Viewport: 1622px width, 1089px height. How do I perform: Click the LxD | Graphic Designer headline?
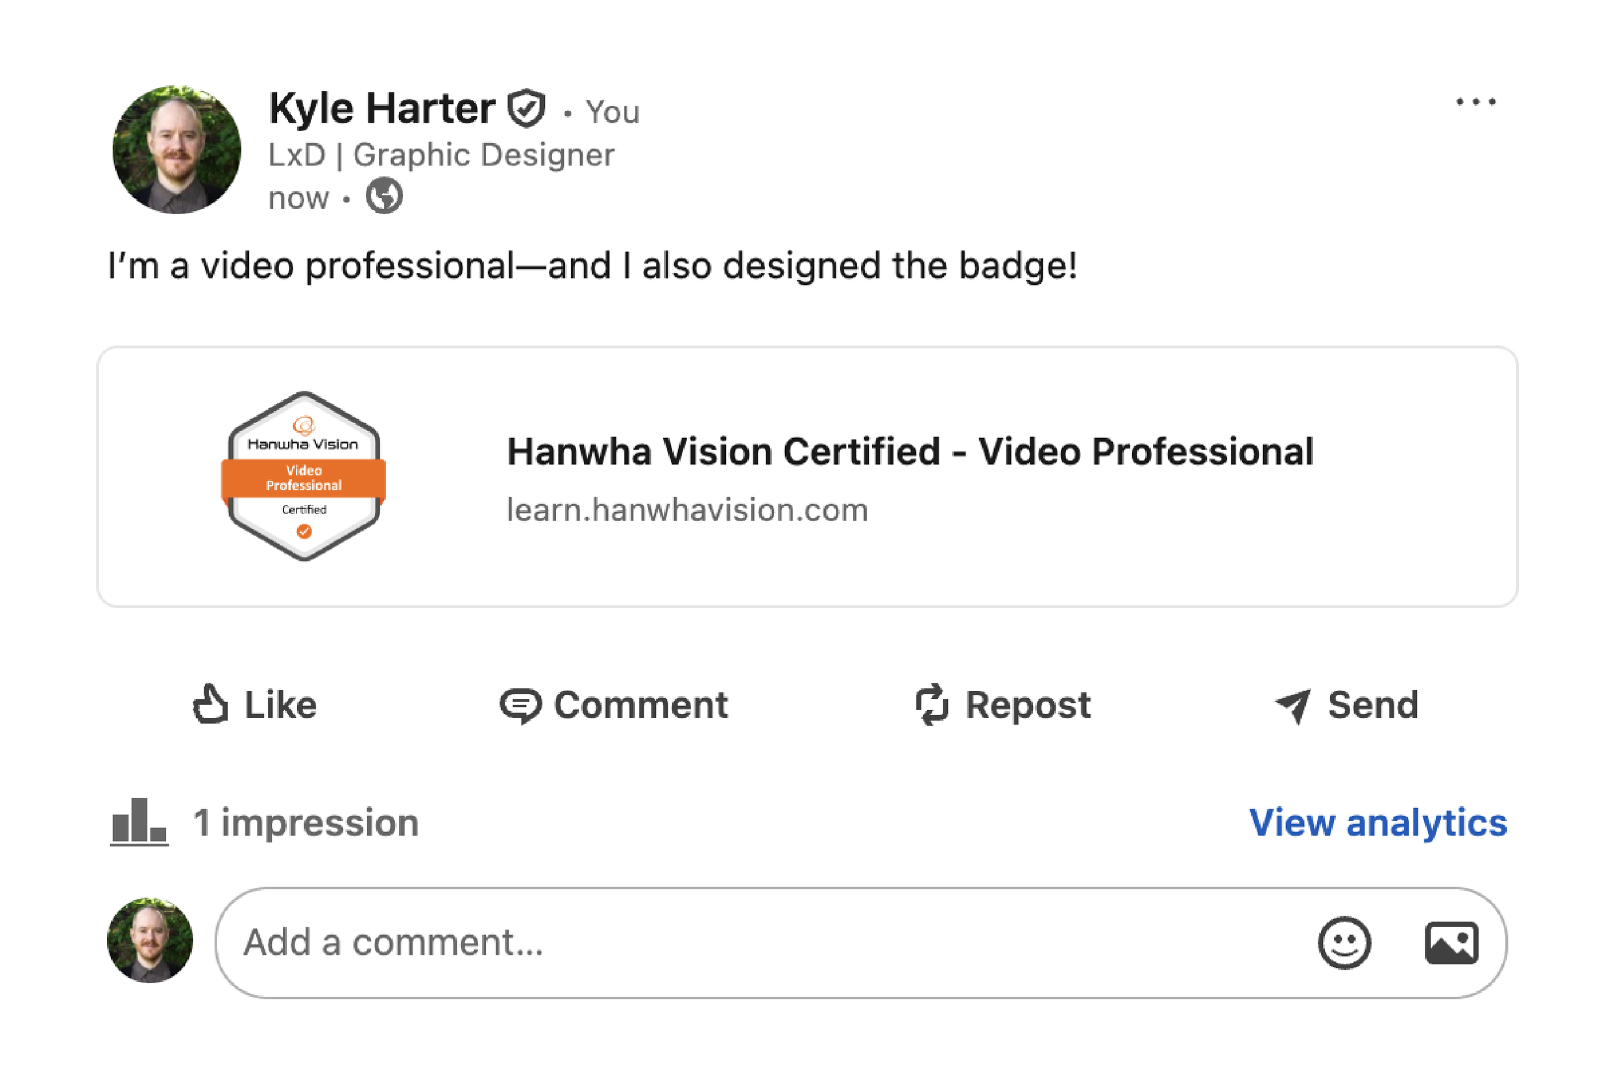[x=442, y=154]
